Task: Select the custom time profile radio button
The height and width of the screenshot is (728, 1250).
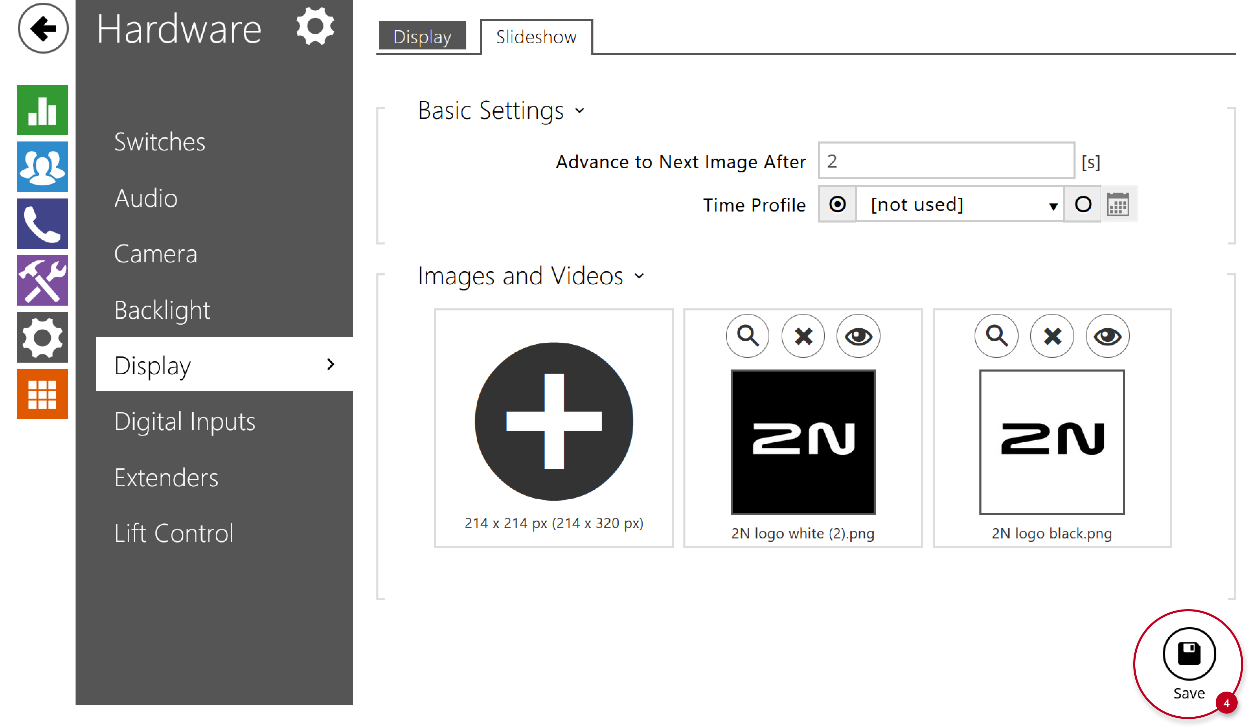Action: [x=1083, y=204]
